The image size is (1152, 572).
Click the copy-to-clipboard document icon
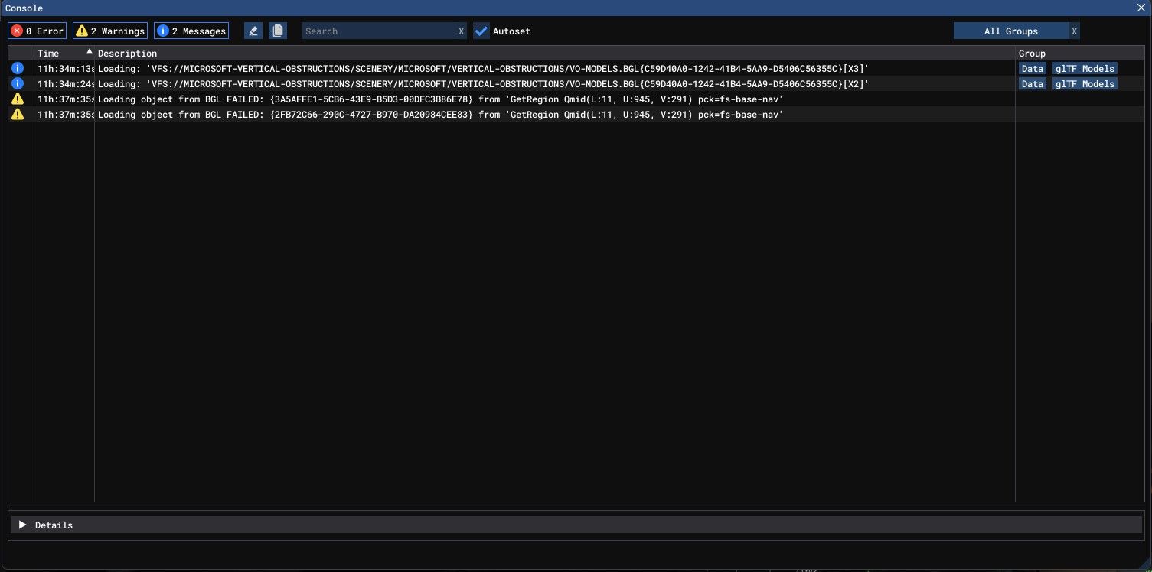pos(277,31)
